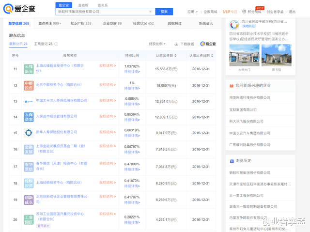Switch to 工商登记 23 sub-tab
This screenshot has width=310, height=232.
point(43,44)
